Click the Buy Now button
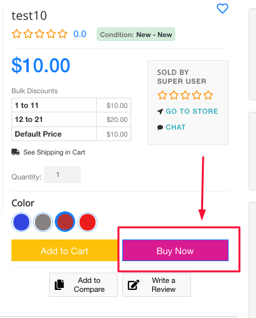This screenshot has width=256, height=318. coord(175,250)
